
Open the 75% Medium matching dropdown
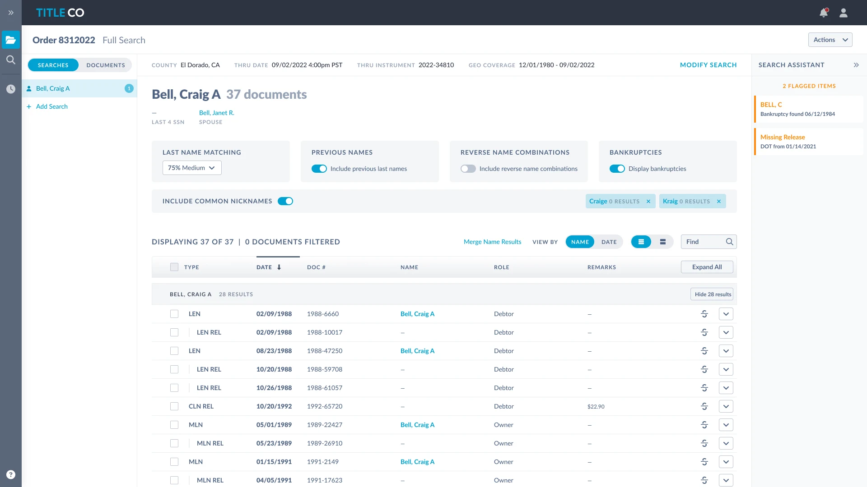tap(192, 168)
